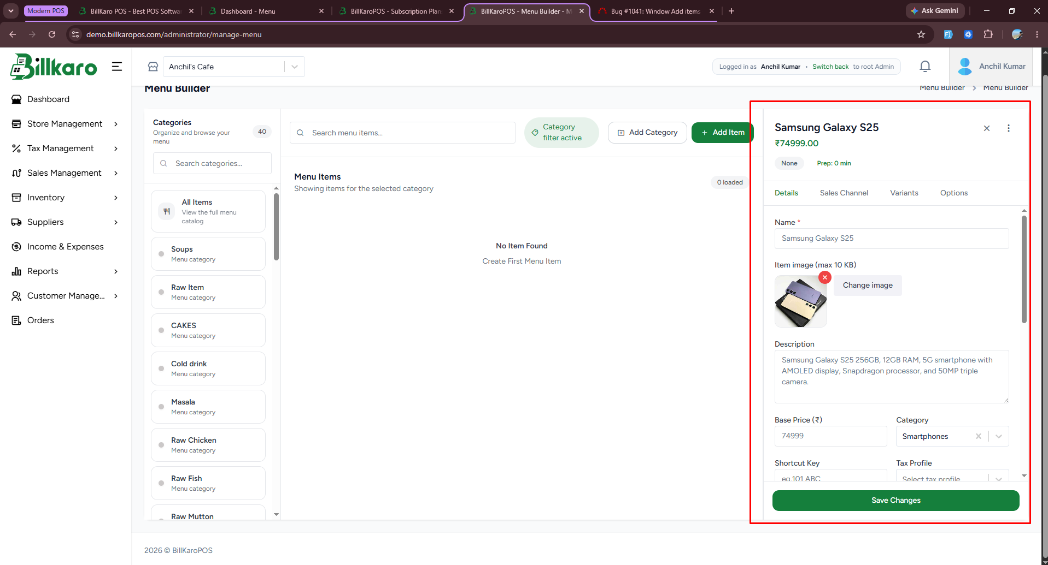Click the user avatar icon

(x=965, y=67)
